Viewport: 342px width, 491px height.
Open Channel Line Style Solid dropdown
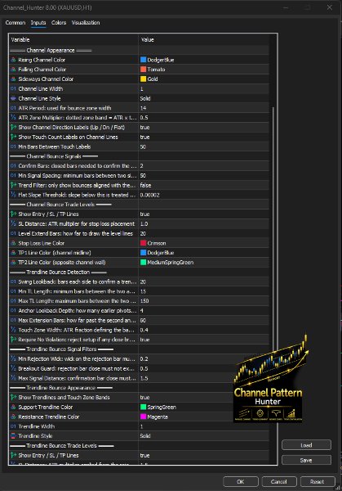click(203, 98)
